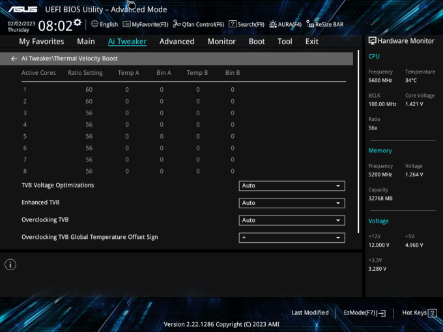Click the Search question mark icon
Image resolution: width=443 pixels, height=332 pixels.
coord(232,24)
